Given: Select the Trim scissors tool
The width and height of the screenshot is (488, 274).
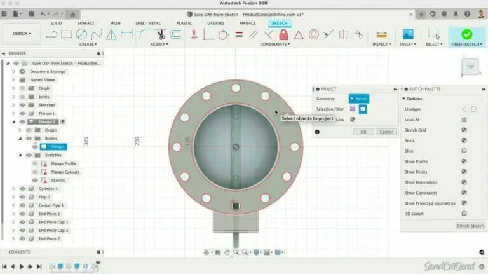Looking at the screenshot, I should click(160, 34).
